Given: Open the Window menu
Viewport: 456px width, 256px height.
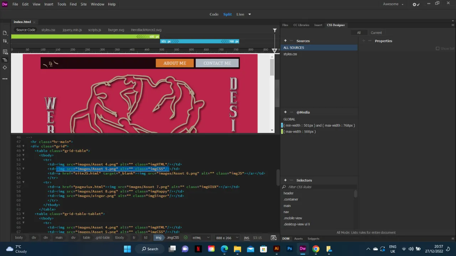Looking at the screenshot, I should pos(97,4).
